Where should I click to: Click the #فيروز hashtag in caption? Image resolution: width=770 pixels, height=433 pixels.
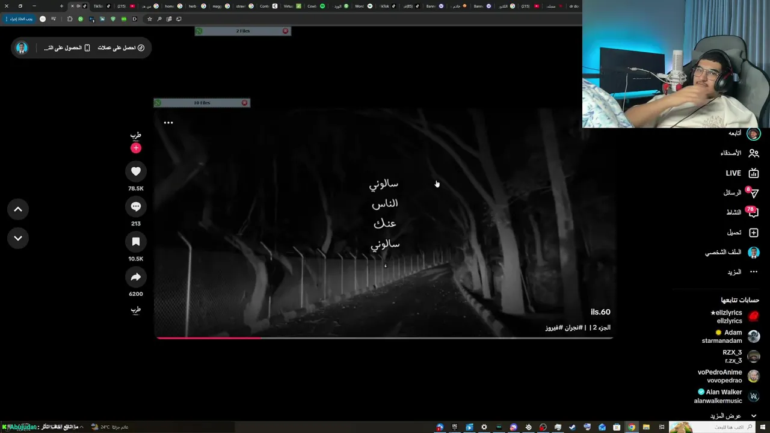(x=554, y=328)
